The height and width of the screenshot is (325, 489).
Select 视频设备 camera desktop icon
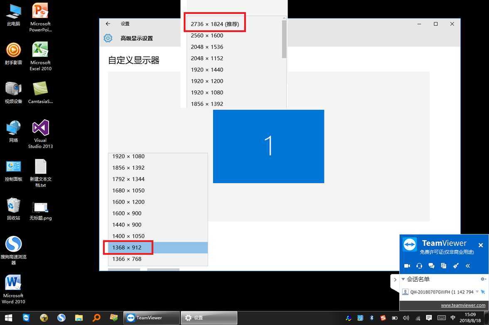13,92
